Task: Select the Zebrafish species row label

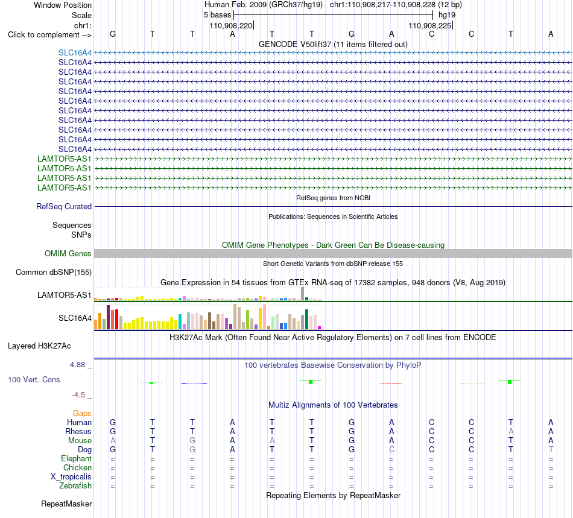Action: tap(75, 486)
